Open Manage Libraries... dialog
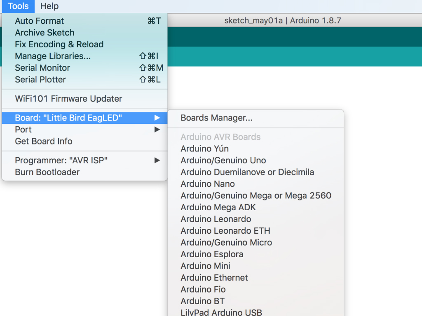Viewport: 422px width, 316px height. point(84,56)
